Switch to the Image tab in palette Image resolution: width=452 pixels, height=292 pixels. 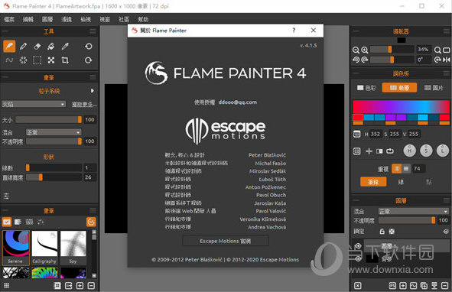[x=434, y=88]
